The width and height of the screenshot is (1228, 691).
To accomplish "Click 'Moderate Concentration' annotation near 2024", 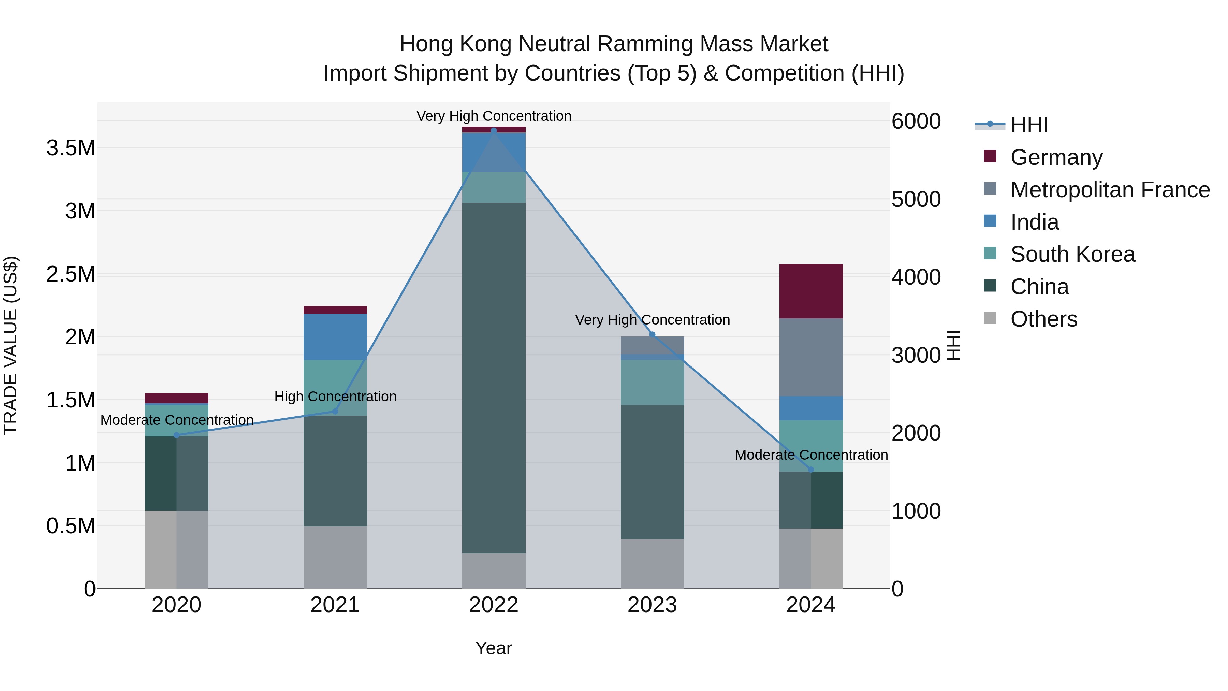I will pos(812,455).
